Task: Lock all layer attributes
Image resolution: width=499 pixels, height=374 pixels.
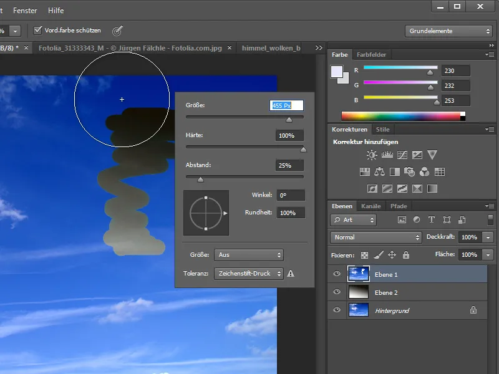Action: coord(406,255)
